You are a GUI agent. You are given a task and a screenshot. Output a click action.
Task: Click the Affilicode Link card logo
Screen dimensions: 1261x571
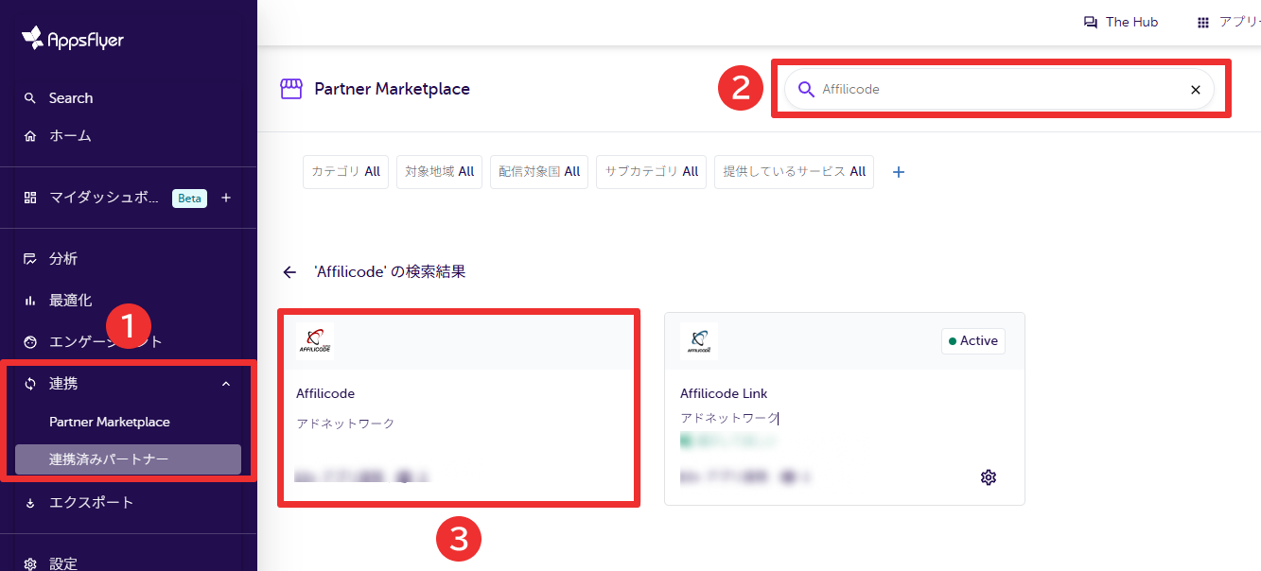[x=699, y=341]
